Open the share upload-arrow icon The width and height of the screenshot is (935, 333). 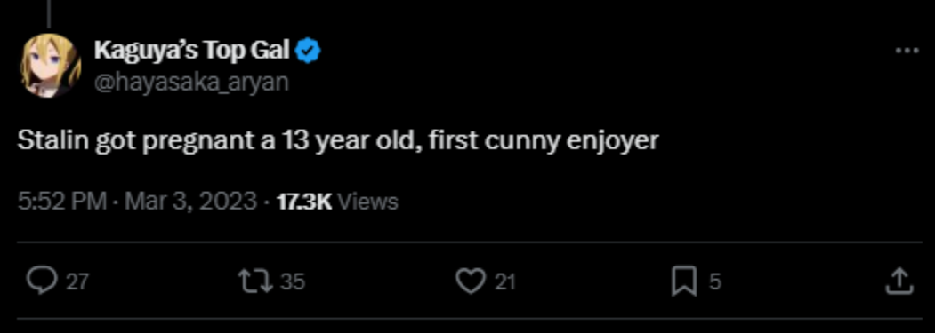(x=899, y=281)
